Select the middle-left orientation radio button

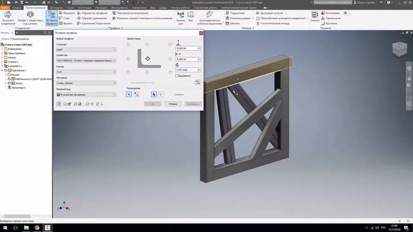(128, 59)
